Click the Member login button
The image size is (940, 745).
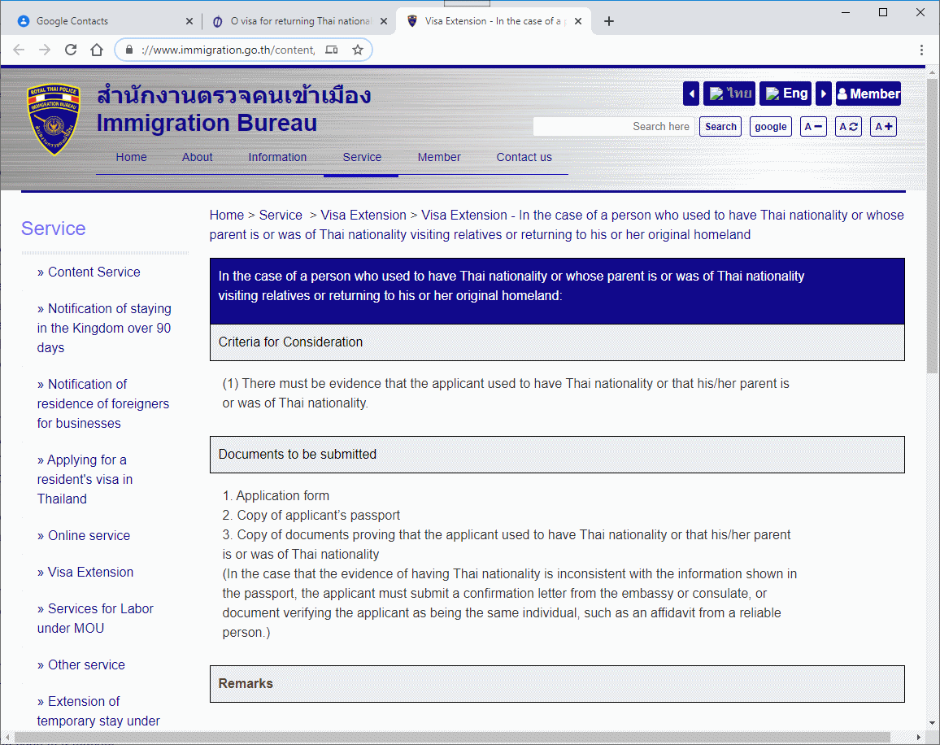868,94
